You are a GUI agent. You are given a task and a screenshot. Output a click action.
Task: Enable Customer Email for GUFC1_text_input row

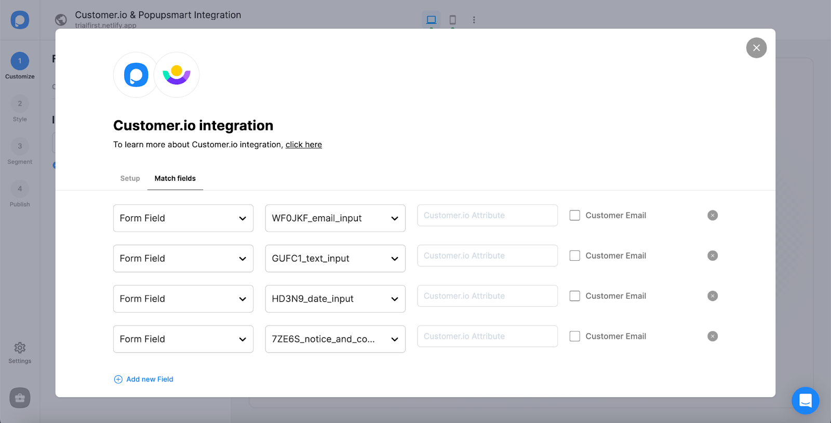click(x=575, y=256)
